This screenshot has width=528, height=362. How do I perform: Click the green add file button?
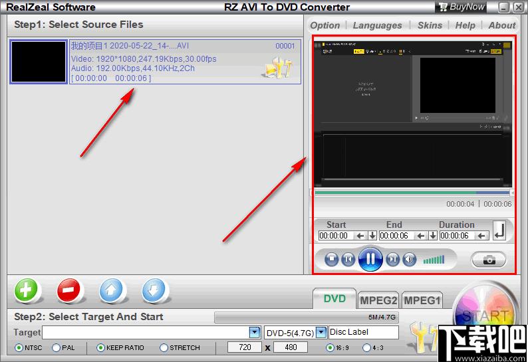pyautogui.click(x=26, y=290)
